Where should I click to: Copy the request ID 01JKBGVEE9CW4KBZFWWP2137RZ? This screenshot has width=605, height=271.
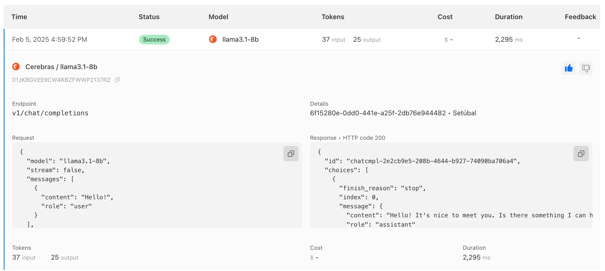[x=118, y=80]
